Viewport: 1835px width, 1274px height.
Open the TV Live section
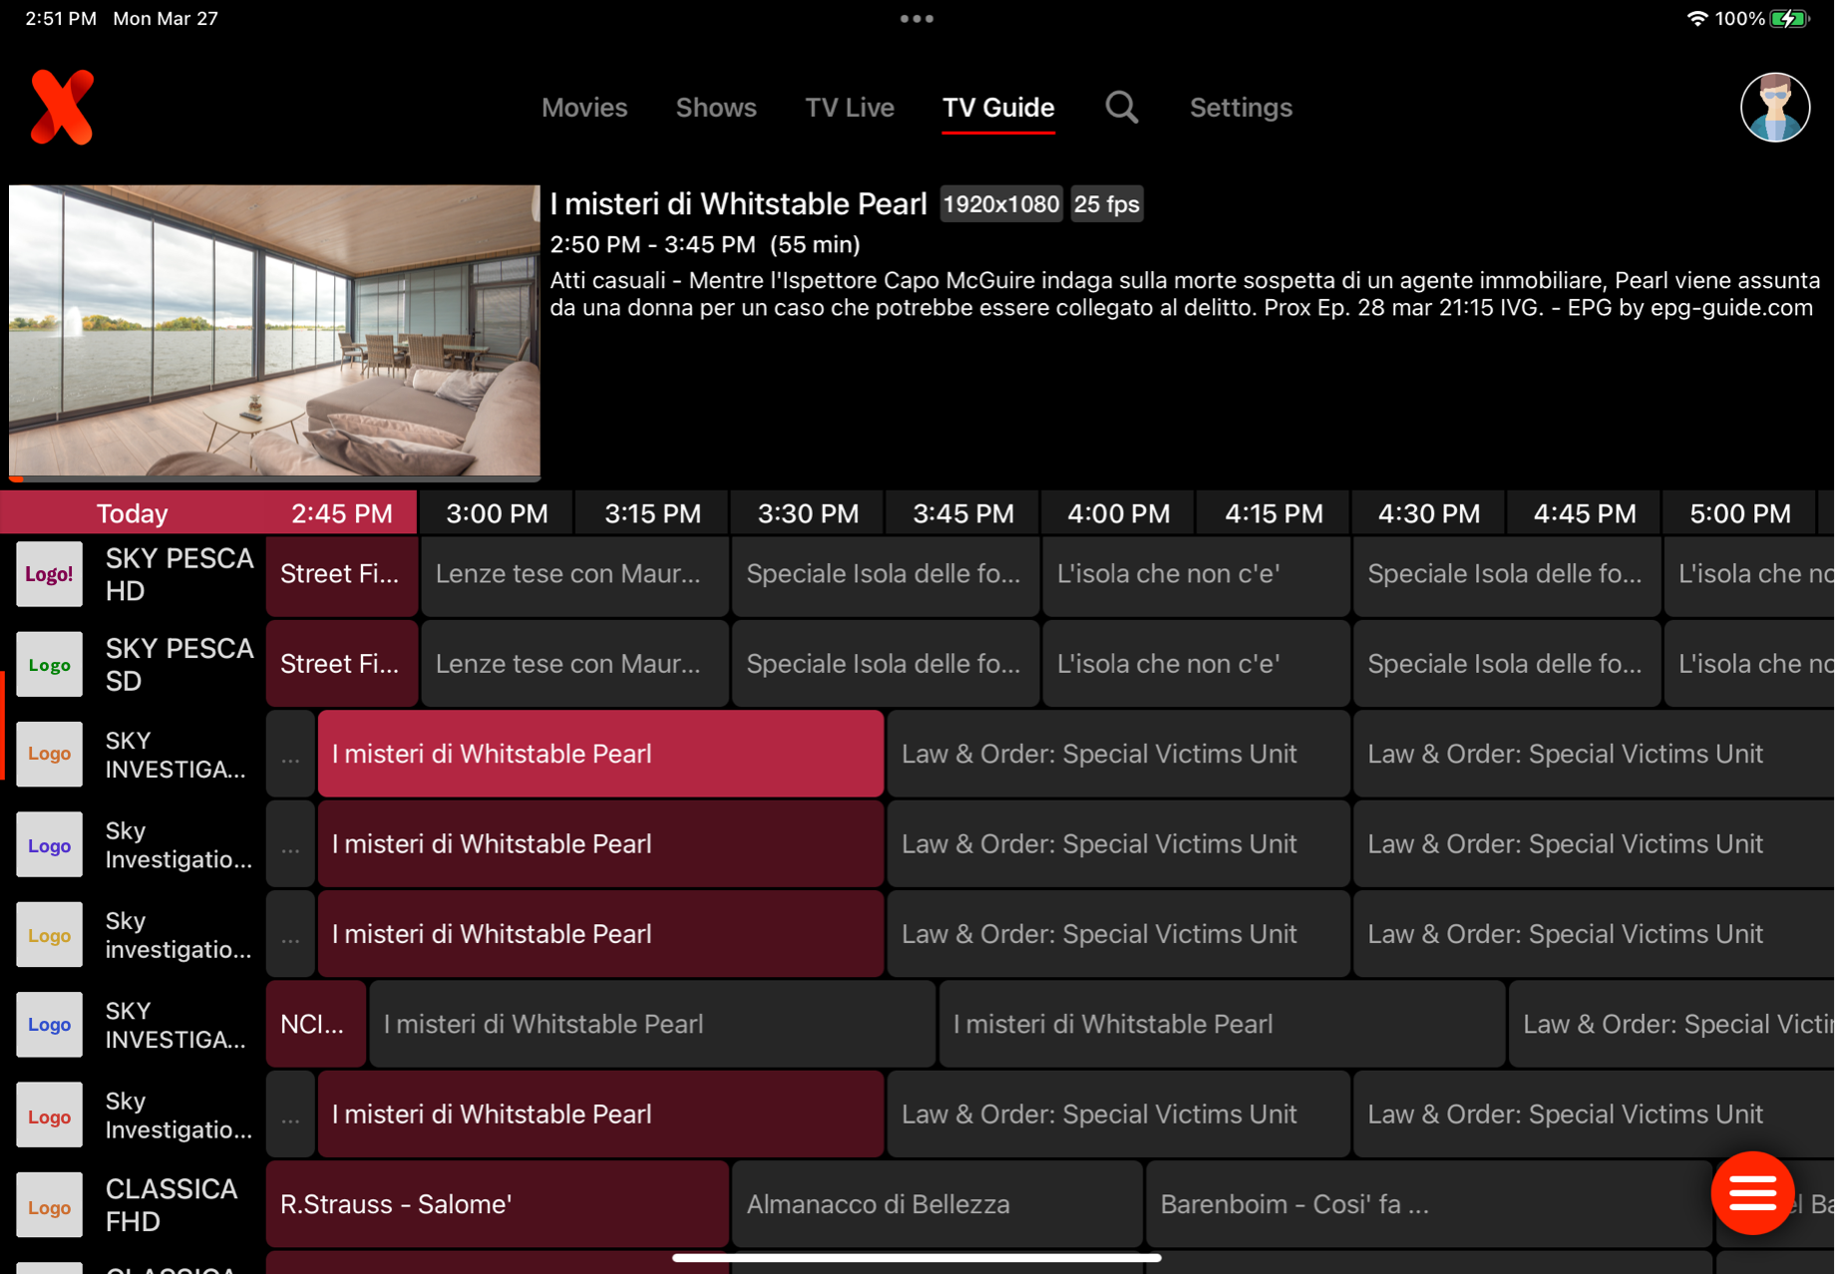[x=850, y=107]
